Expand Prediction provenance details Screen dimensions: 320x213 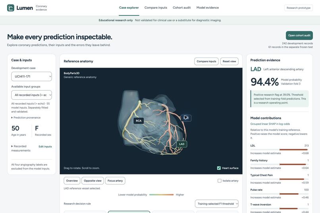(26, 118)
